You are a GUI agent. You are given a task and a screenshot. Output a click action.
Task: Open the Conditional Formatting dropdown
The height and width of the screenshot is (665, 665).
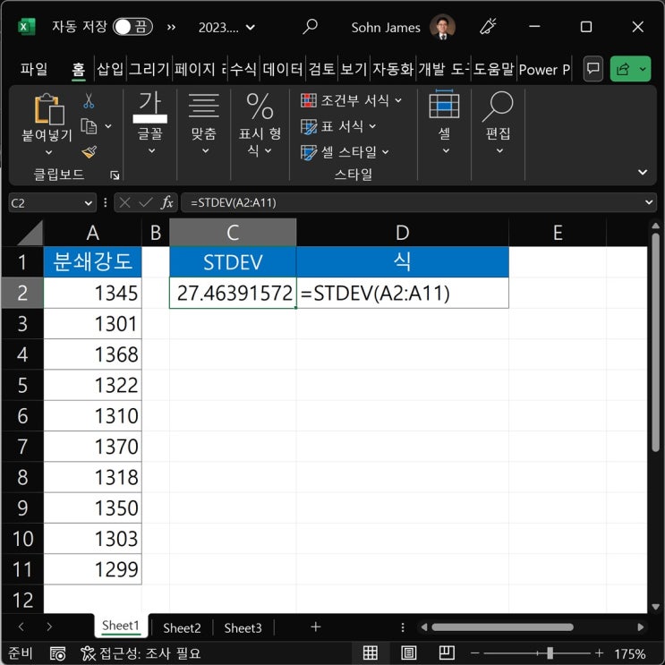[x=352, y=100]
